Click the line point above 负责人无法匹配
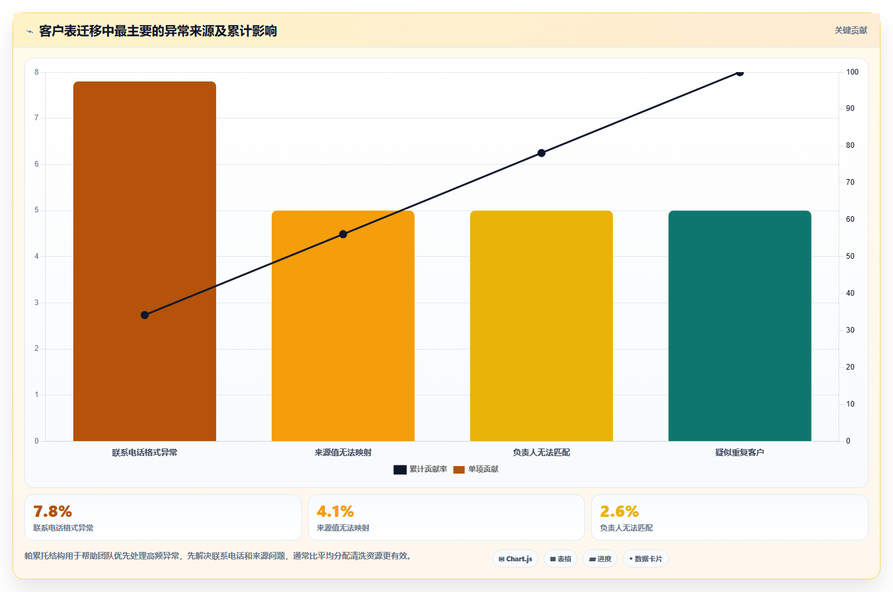893x592 pixels. click(542, 153)
